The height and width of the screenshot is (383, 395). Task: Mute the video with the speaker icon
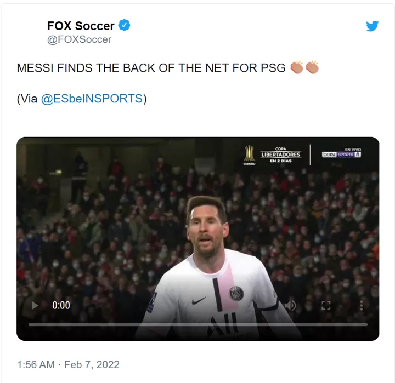click(x=291, y=305)
